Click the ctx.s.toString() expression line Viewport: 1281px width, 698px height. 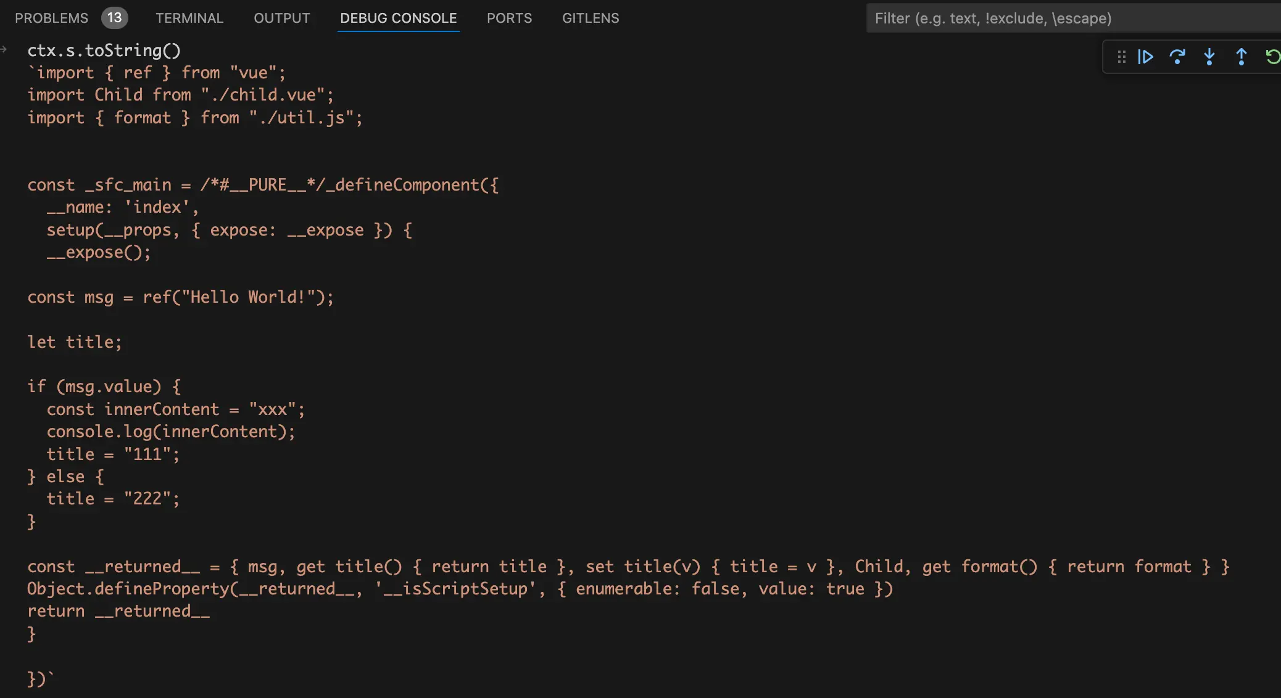point(104,51)
